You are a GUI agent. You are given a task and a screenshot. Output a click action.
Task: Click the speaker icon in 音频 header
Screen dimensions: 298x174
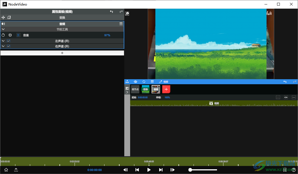(3, 24)
